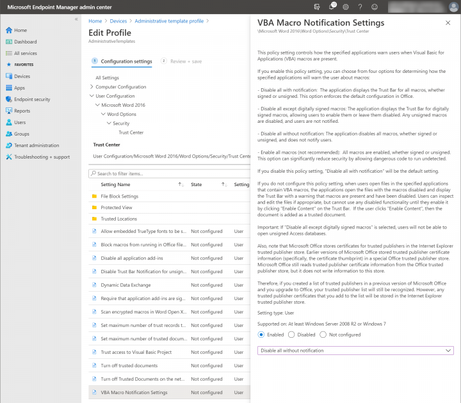
Task: Click the user account avatar
Action: click(453, 7)
